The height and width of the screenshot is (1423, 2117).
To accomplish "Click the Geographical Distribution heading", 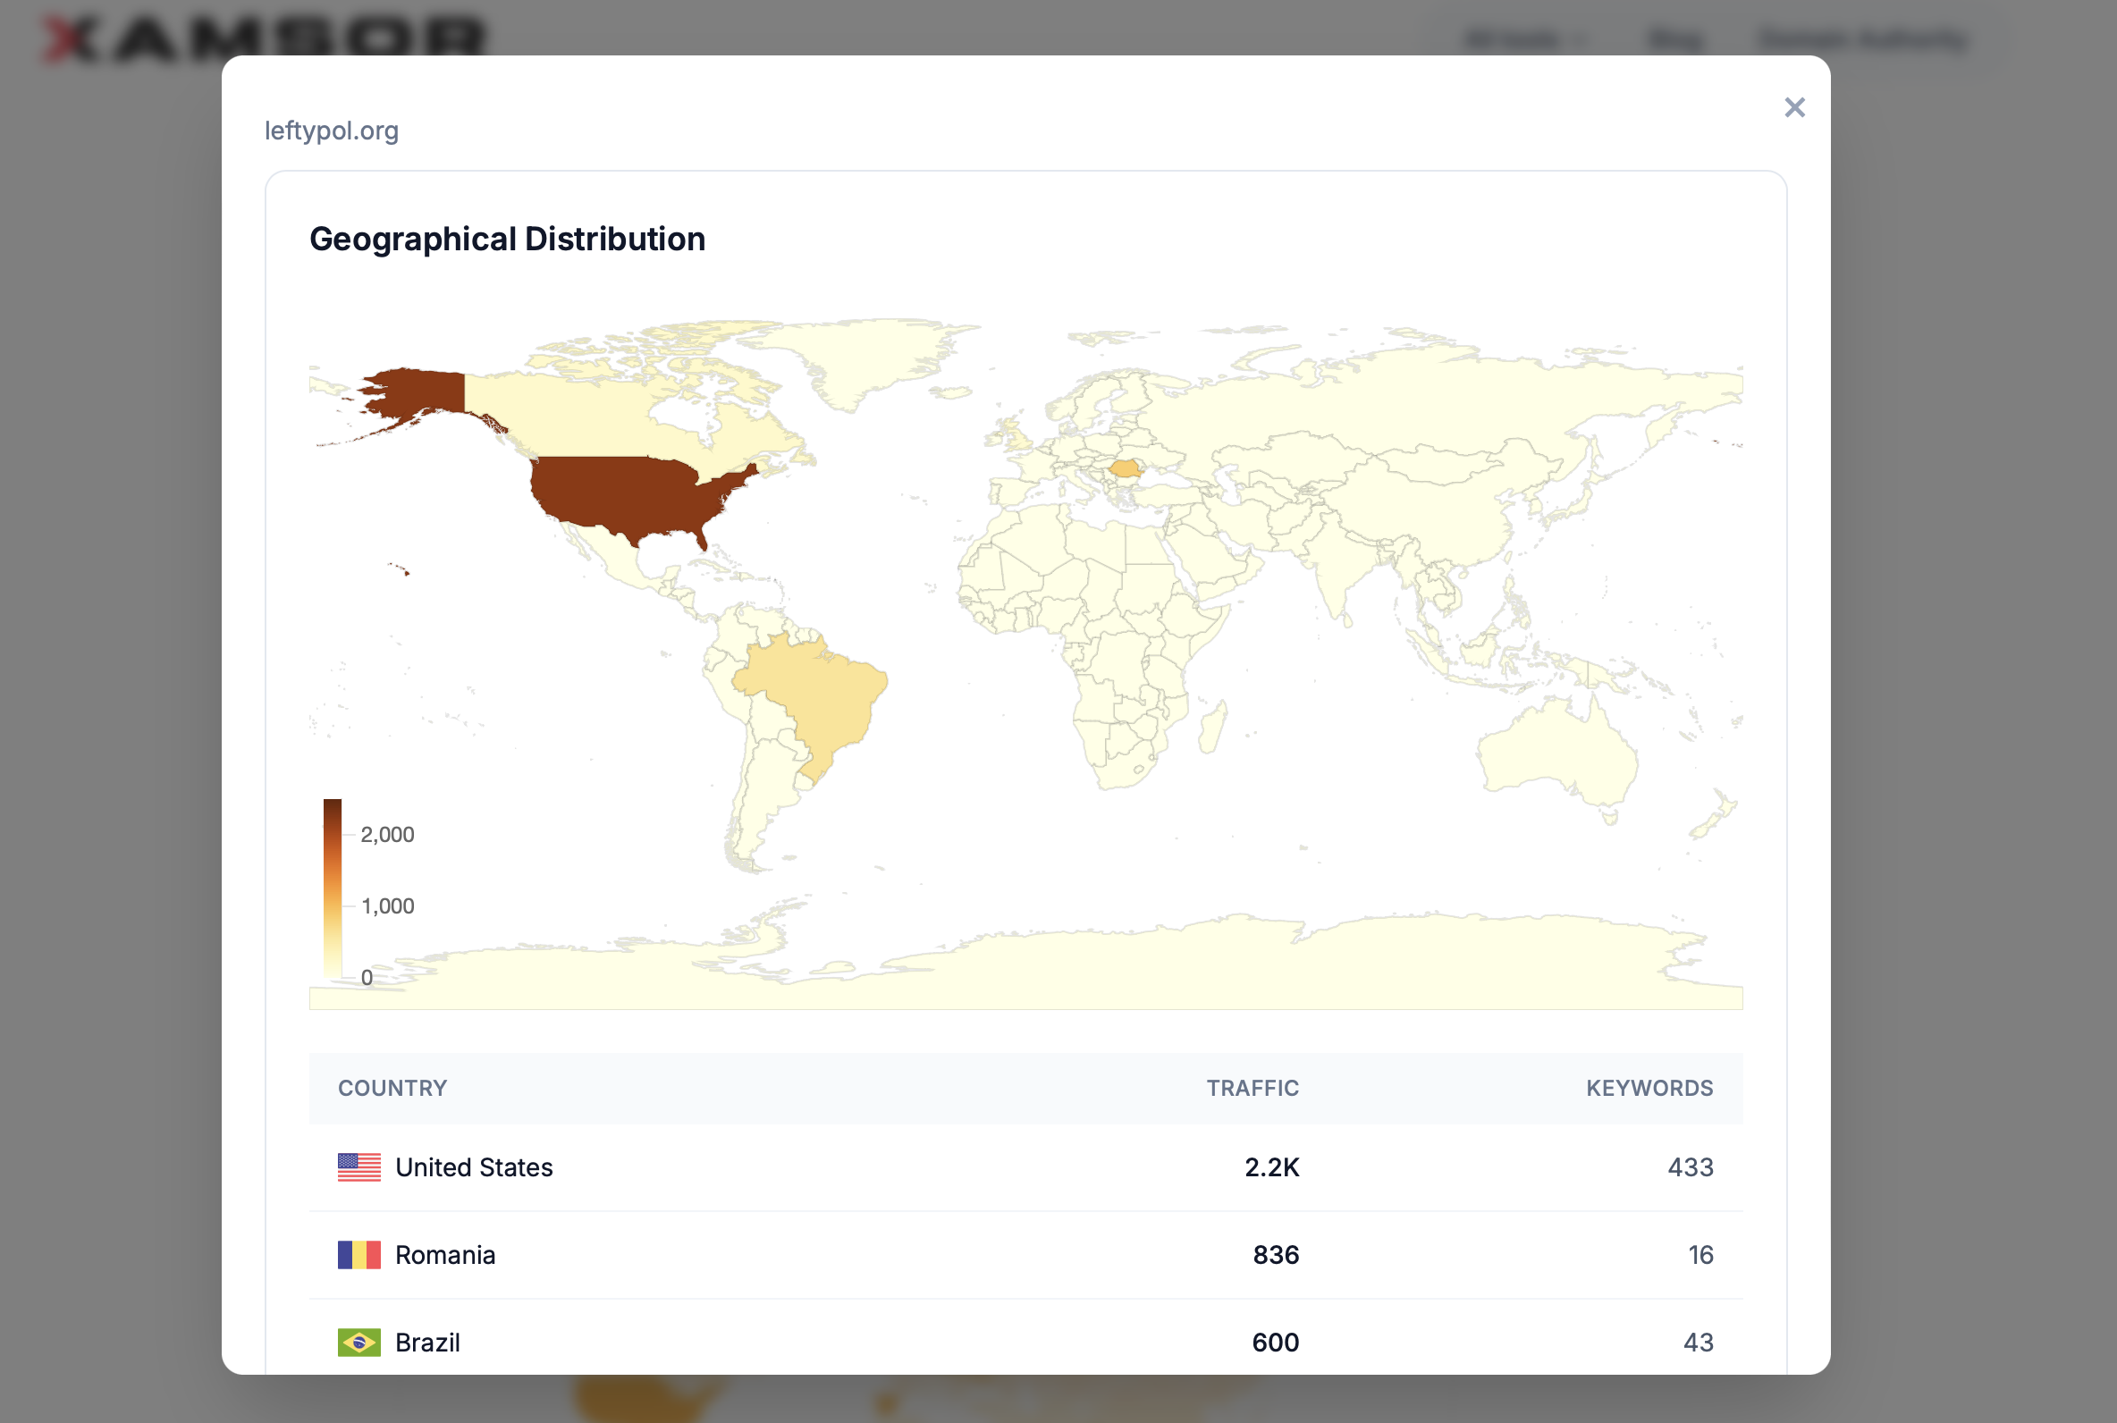I will pyautogui.click(x=507, y=240).
